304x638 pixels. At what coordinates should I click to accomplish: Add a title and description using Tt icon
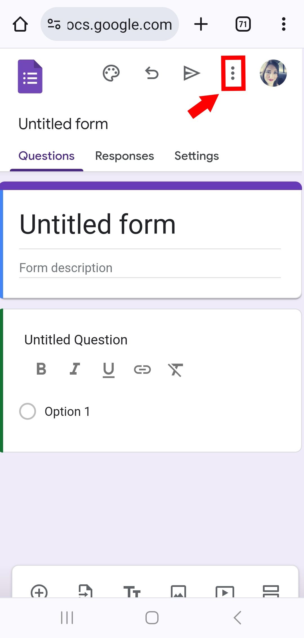(133, 592)
